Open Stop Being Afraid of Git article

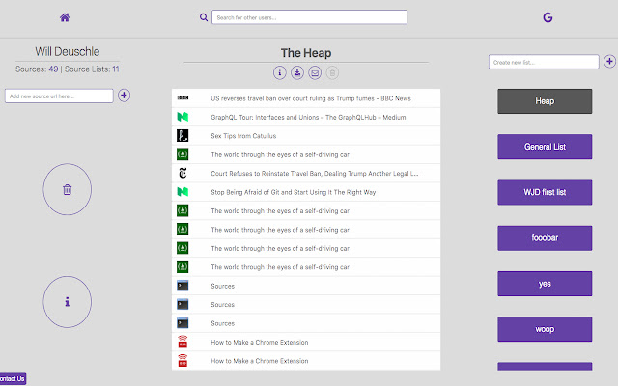(294, 192)
